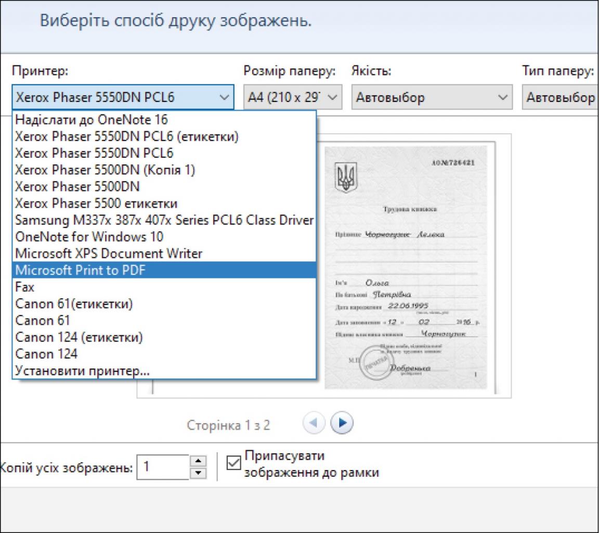Toggle Припасувати зображення до рамки checkbox
The height and width of the screenshot is (533, 599).
pyautogui.click(x=234, y=463)
